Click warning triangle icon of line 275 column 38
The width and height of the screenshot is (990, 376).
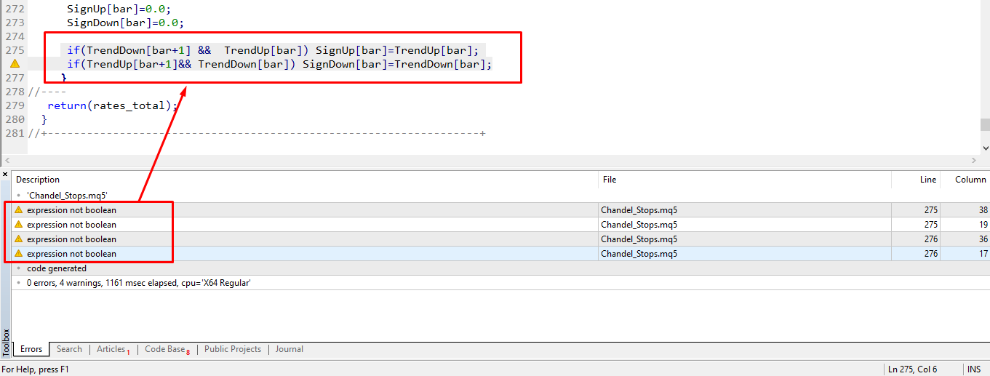click(19, 210)
